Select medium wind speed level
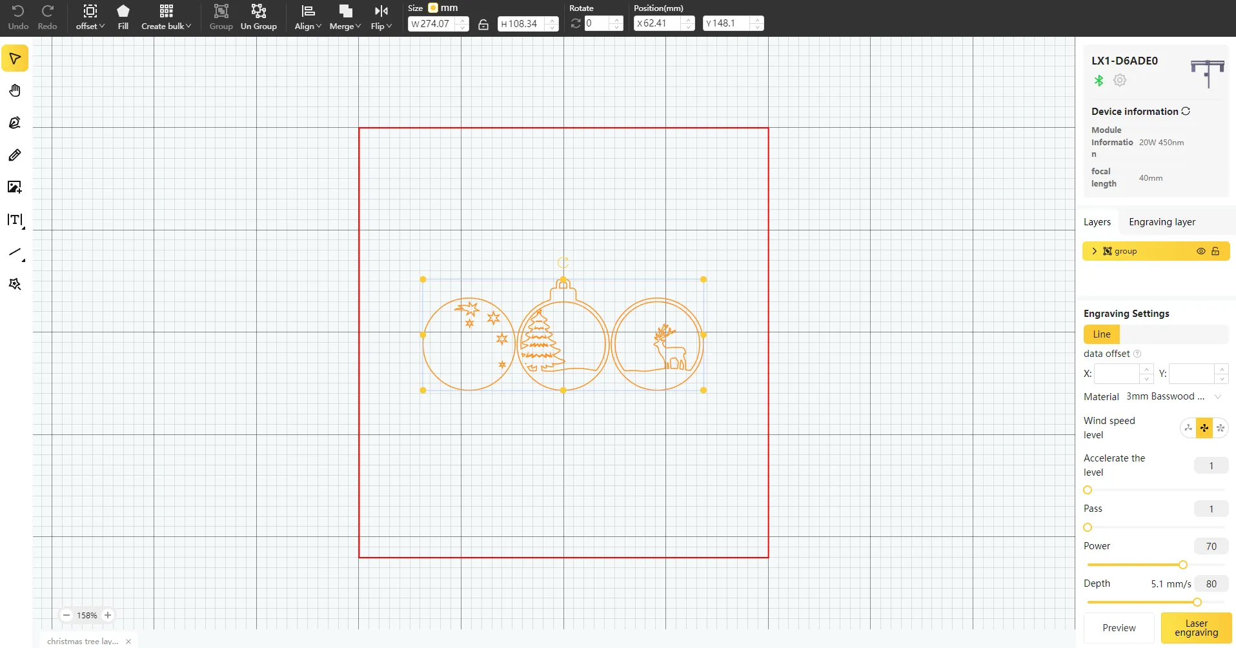The height and width of the screenshot is (648, 1236). (x=1204, y=428)
